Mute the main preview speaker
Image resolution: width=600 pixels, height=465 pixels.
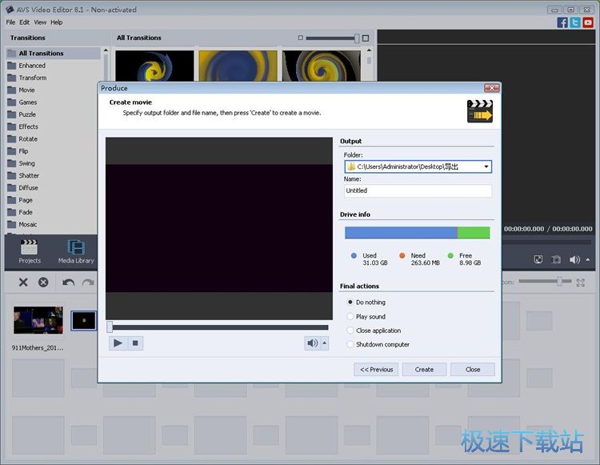574,259
